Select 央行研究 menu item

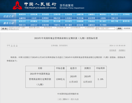tap(68, 21)
